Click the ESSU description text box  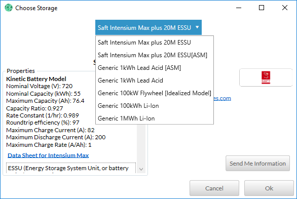tap(71, 168)
